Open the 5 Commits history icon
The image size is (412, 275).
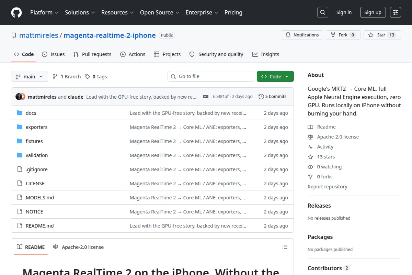[x=261, y=97]
